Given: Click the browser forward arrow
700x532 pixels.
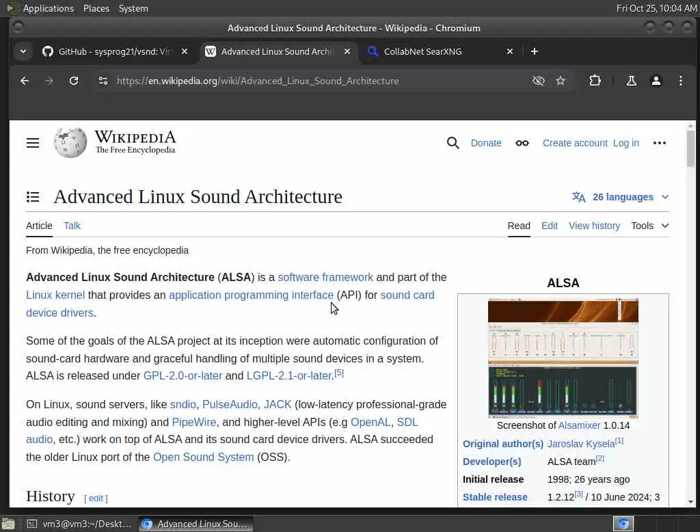Looking at the screenshot, I should click(49, 81).
